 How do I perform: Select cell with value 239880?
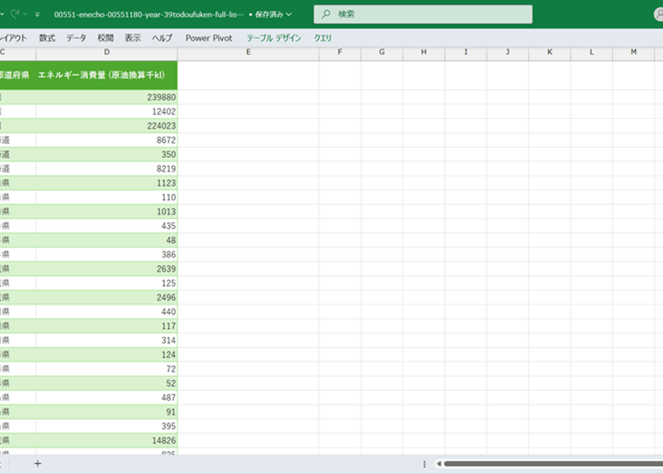pyautogui.click(x=106, y=98)
